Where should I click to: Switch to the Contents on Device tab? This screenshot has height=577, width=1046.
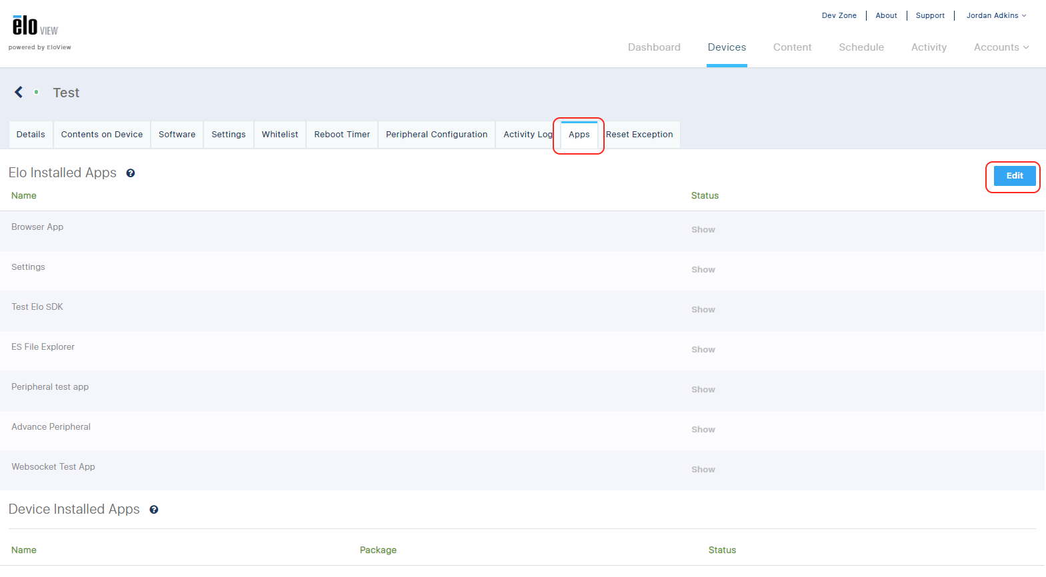102,135
